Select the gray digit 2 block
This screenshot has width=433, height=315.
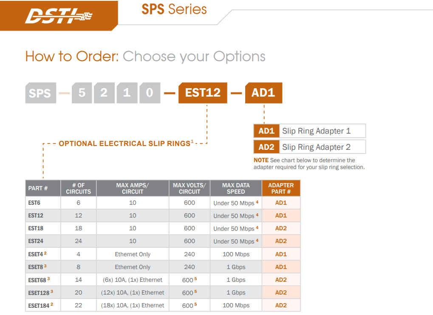(x=104, y=93)
